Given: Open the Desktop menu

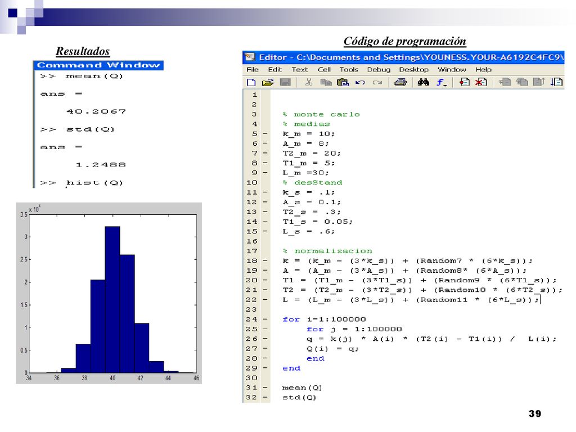Looking at the screenshot, I should 413,69.
